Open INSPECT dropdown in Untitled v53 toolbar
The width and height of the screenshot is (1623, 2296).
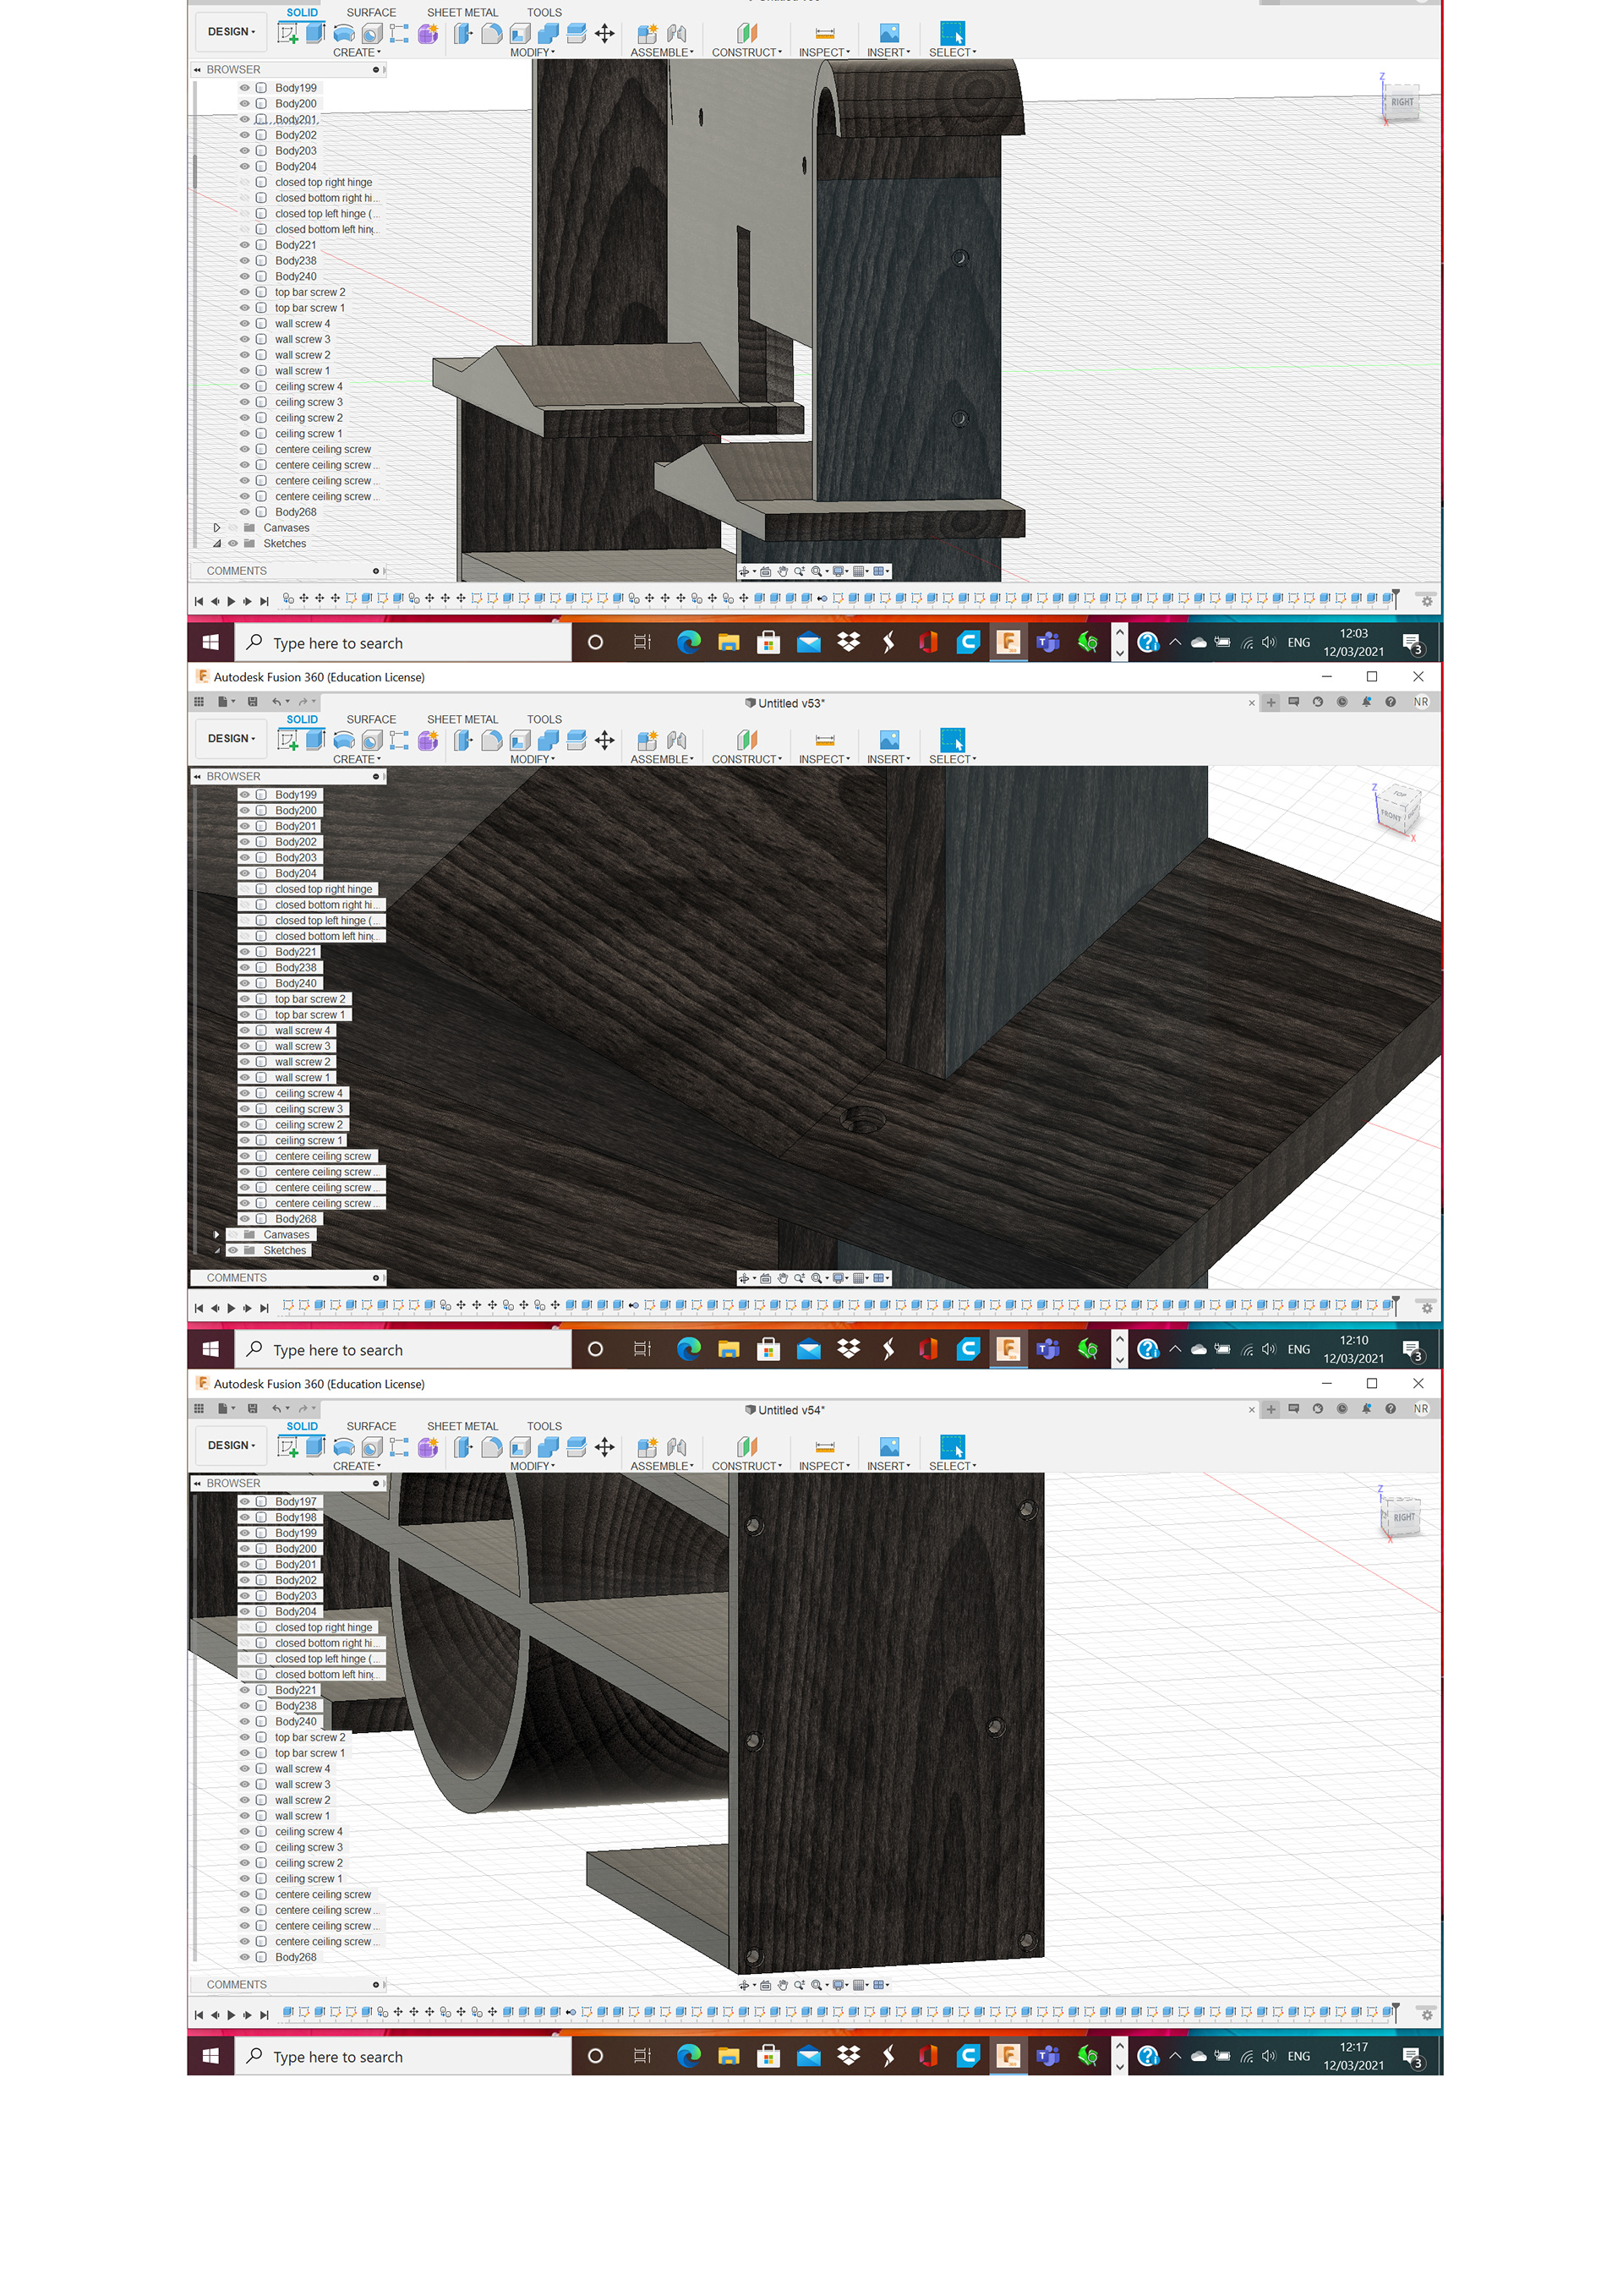click(x=824, y=760)
